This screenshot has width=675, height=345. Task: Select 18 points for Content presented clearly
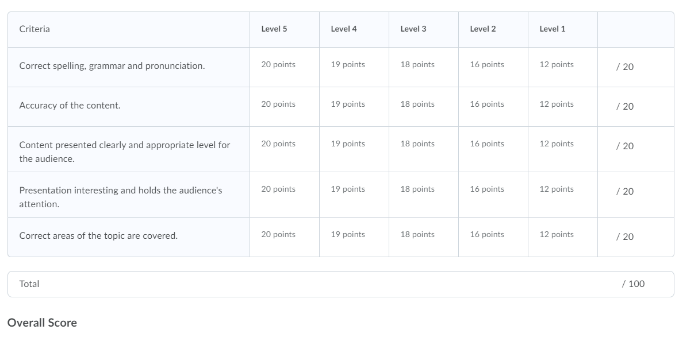click(x=424, y=149)
